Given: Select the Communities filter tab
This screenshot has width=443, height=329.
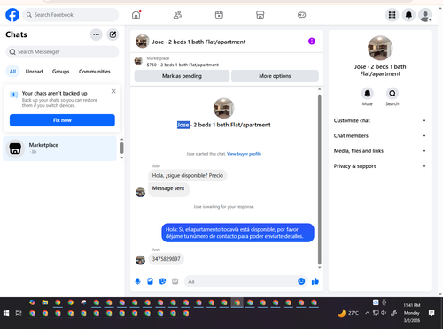Looking at the screenshot, I should 95,72.
